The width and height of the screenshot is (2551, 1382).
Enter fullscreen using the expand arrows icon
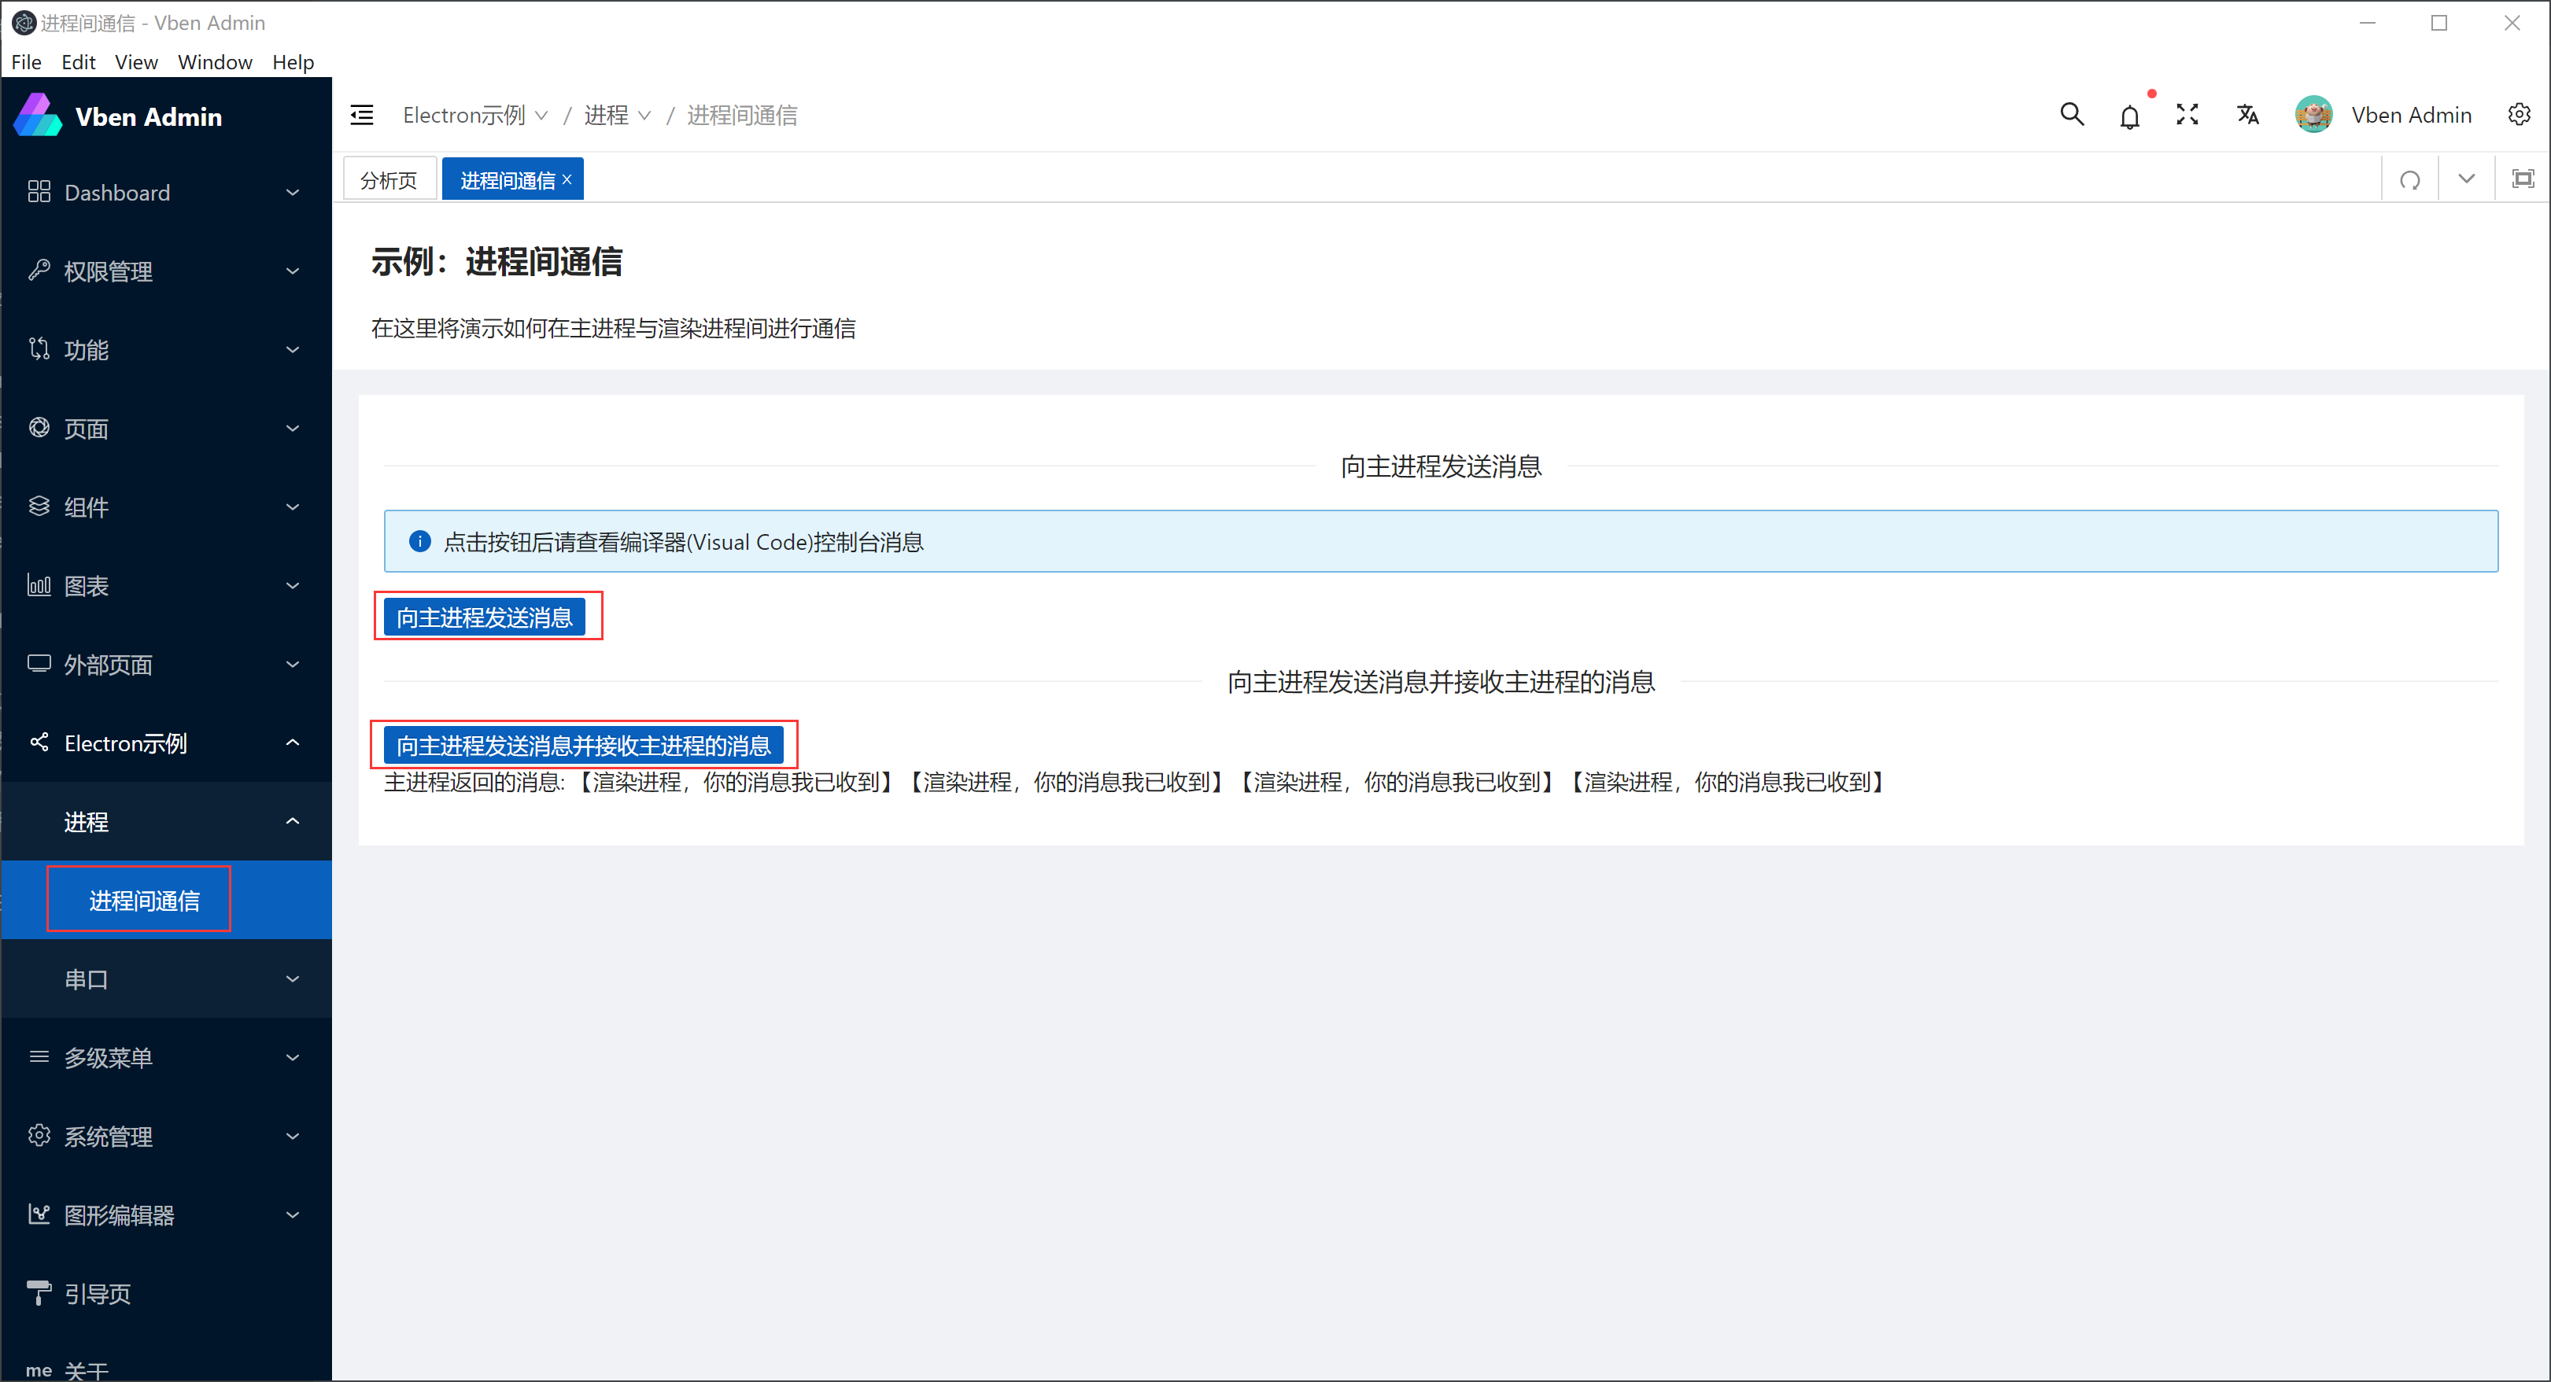click(2187, 115)
